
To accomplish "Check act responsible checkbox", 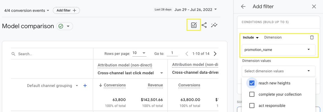I will point(252,106).
